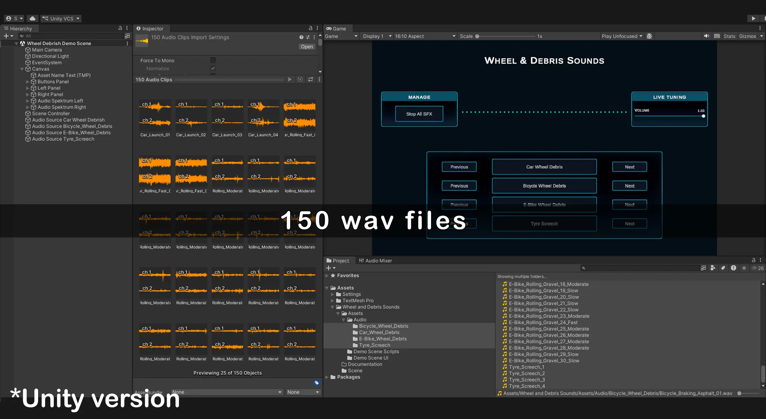766x419 pixels.
Task: Toggle Gizmos in Game view
Action: [747, 36]
